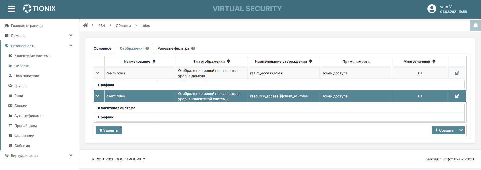The height and width of the screenshot is (170, 481).
Task: Click the Клиентская система label
Action: tap(117, 108)
